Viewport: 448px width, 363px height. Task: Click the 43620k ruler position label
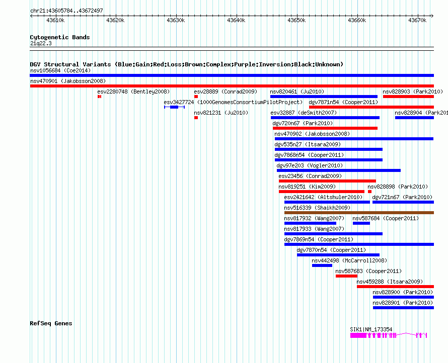(x=115, y=20)
